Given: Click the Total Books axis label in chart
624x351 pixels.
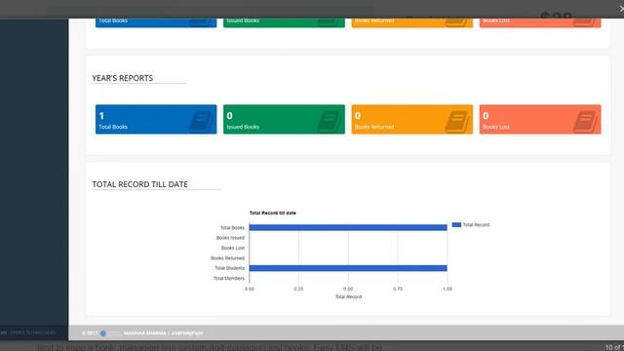Looking at the screenshot, I should 232,227.
